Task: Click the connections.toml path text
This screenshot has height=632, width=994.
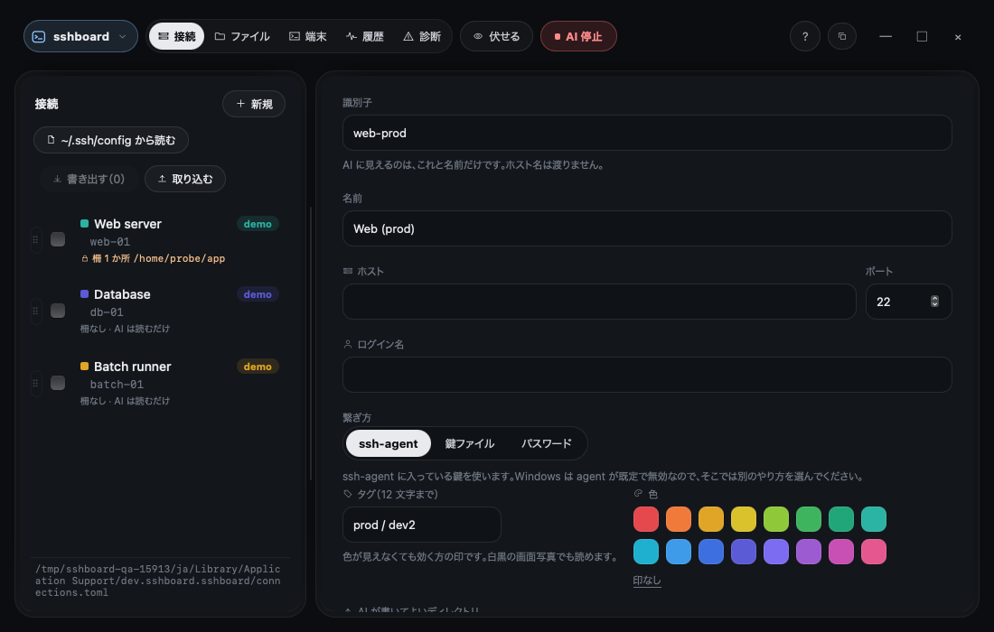Action: pyautogui.click(x=158, y=581)
